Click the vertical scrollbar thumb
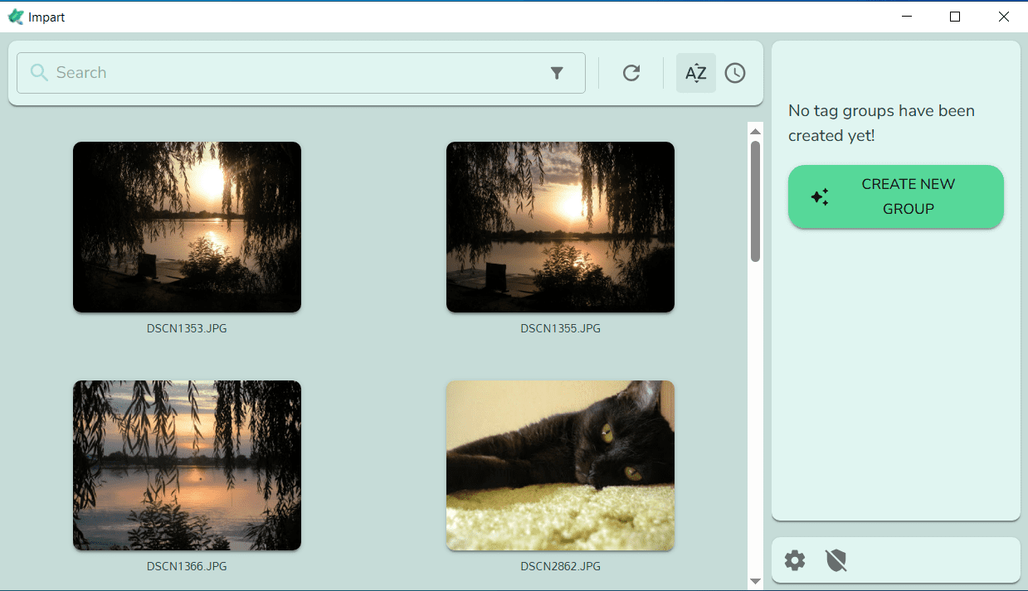The height and width of the screenshot is (591, 1028). pyautogui.click(x=755, y=201)
